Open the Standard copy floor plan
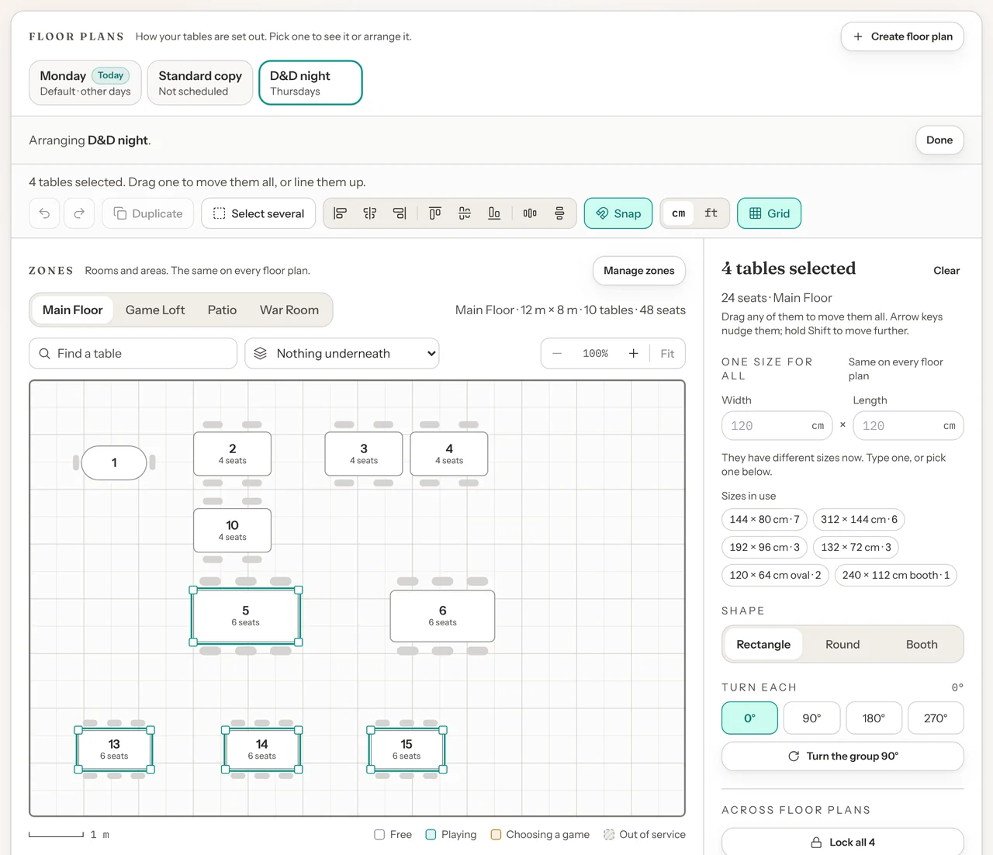 pos(200,83)
